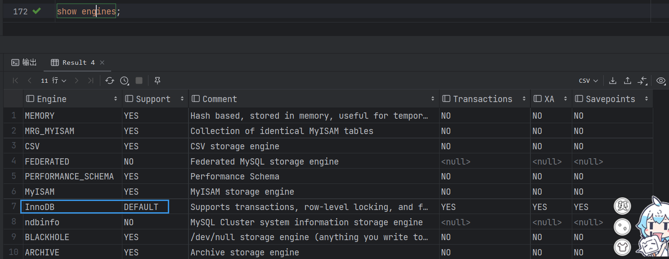Go to next page of results
This screenshot has width=669, height=259.
(76, 80)
